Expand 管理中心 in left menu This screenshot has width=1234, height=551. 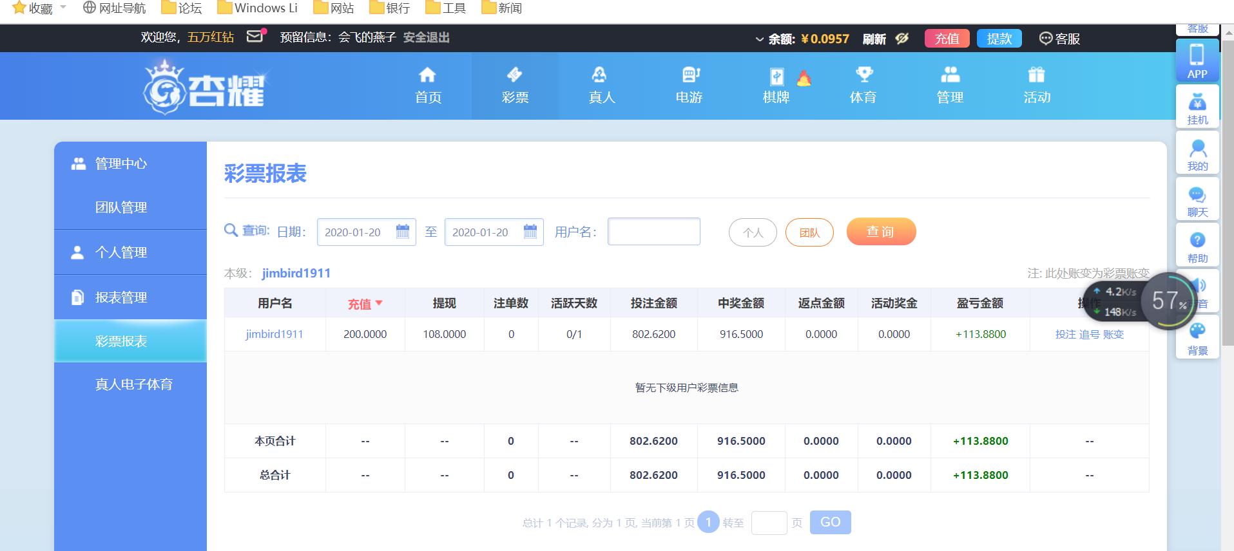(x=130, y=163)
